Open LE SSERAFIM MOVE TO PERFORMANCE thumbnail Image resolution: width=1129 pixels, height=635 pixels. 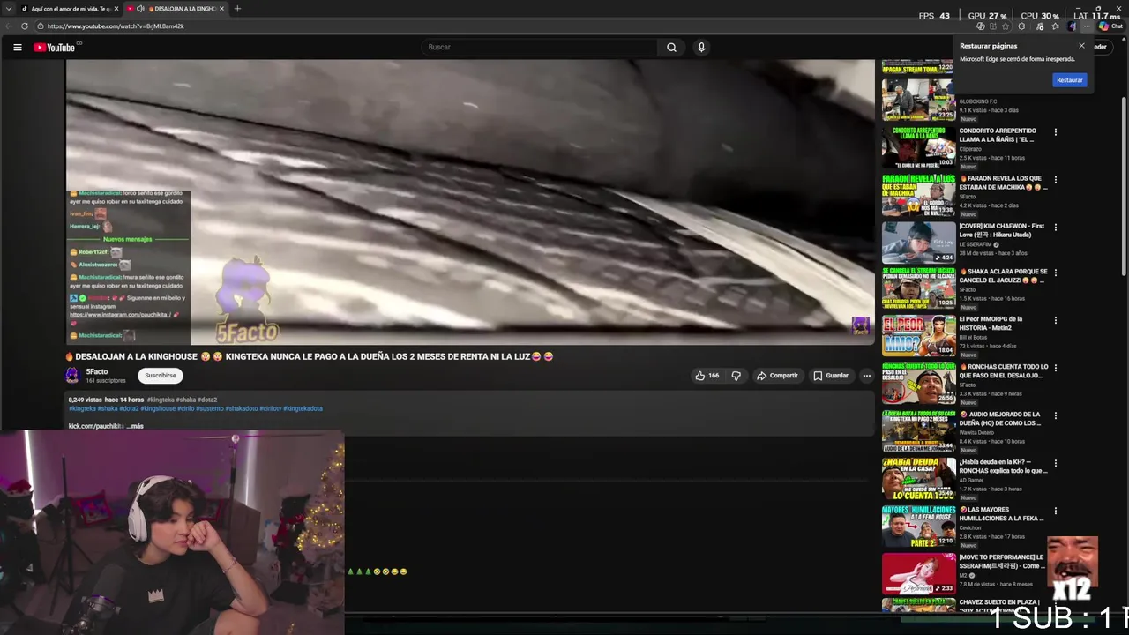pos(918,574)
